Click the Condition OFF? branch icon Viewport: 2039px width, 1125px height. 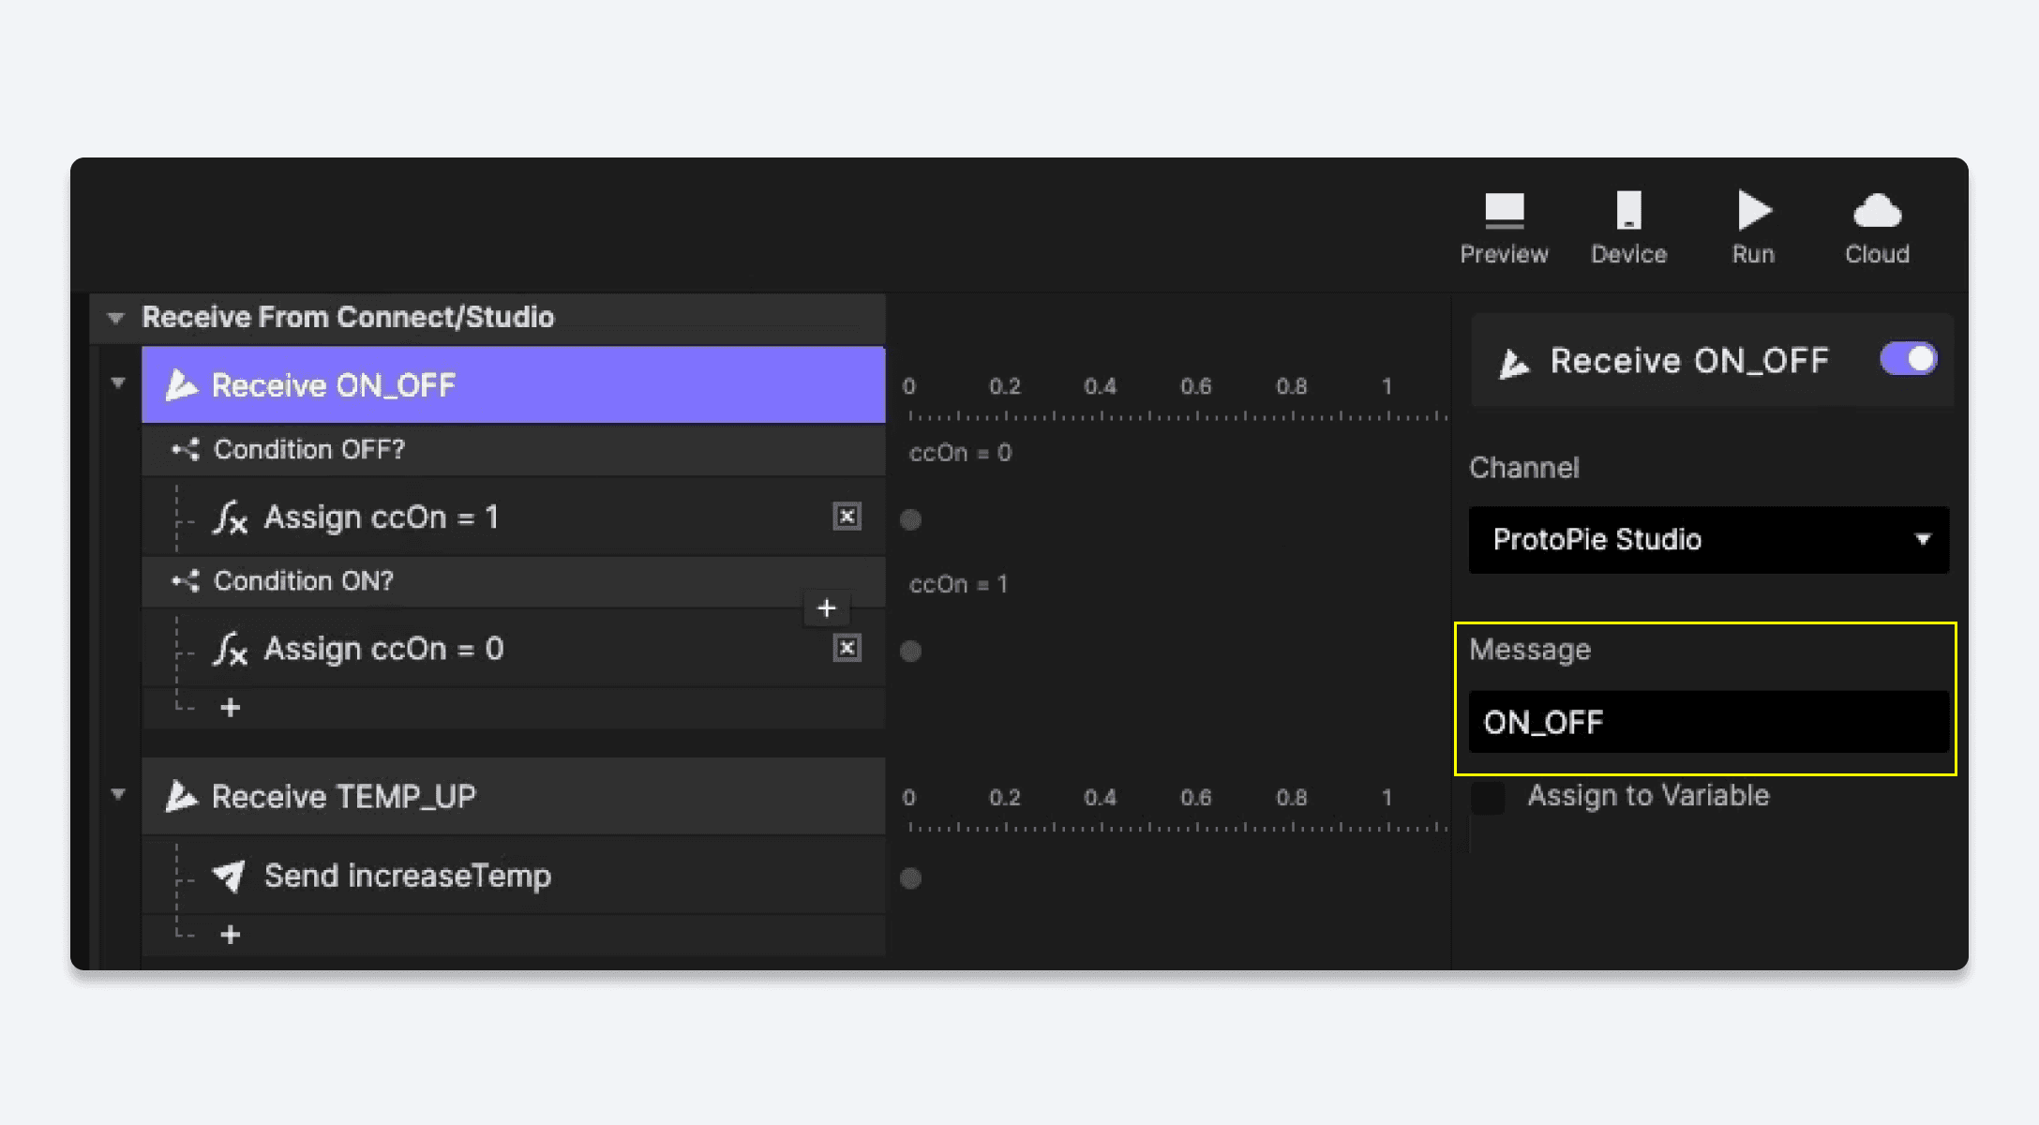(187, 450)
